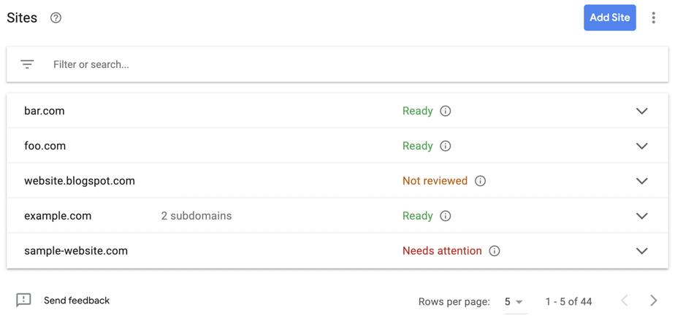The height and width of the screenshot is (321, 675).
Task: Show info for example.com Ready status
Action: (446, 216)
